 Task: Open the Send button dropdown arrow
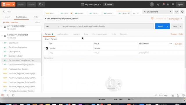pyautogui.click(x=167, y=26)
